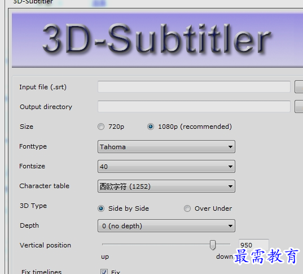Image resolution: width=303 pixels, height=274 pixels.
Task: Toggle the Fix timelines checkbox
Action: [104, 272]
